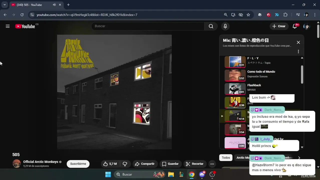Open the YouTube hamburger guide menu
The height and width of the screenshot is (180, 320).
pos(8,26)
